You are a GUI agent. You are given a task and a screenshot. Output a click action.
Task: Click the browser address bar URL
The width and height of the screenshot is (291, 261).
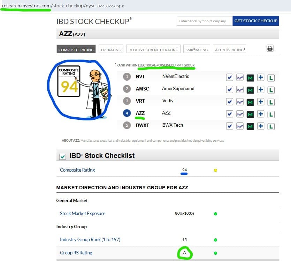pos(63,6)
